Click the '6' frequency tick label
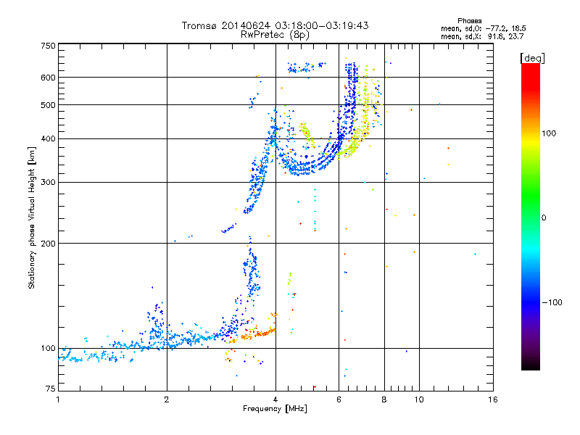 coord(339,399)
